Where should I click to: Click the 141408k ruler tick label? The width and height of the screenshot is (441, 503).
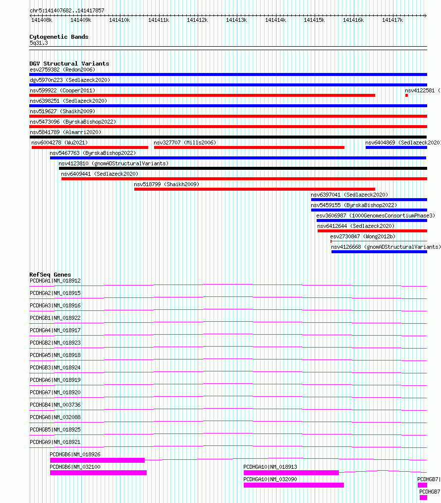(42, 20)
